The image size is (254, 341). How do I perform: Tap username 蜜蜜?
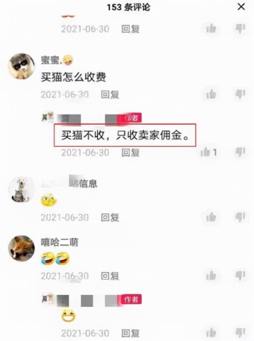click(50, 60)
